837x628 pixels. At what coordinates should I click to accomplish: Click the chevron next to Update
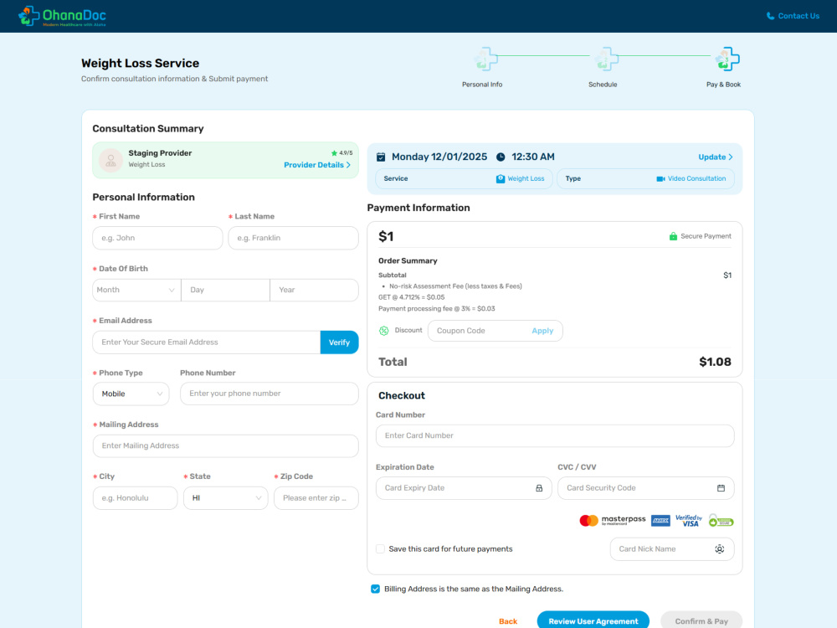pos(731,157)
